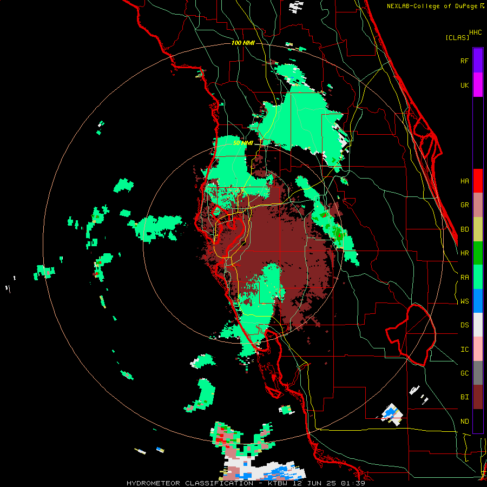The height and width of the screenshot is (487, 487).
Task: Click the NEXLAB-College of DuPage title text
Action: pyautogui.click(x=432, y=6)
